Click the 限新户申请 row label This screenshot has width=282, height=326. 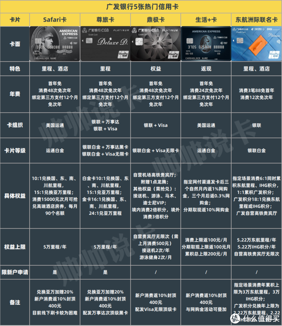[x=15, y=272]
